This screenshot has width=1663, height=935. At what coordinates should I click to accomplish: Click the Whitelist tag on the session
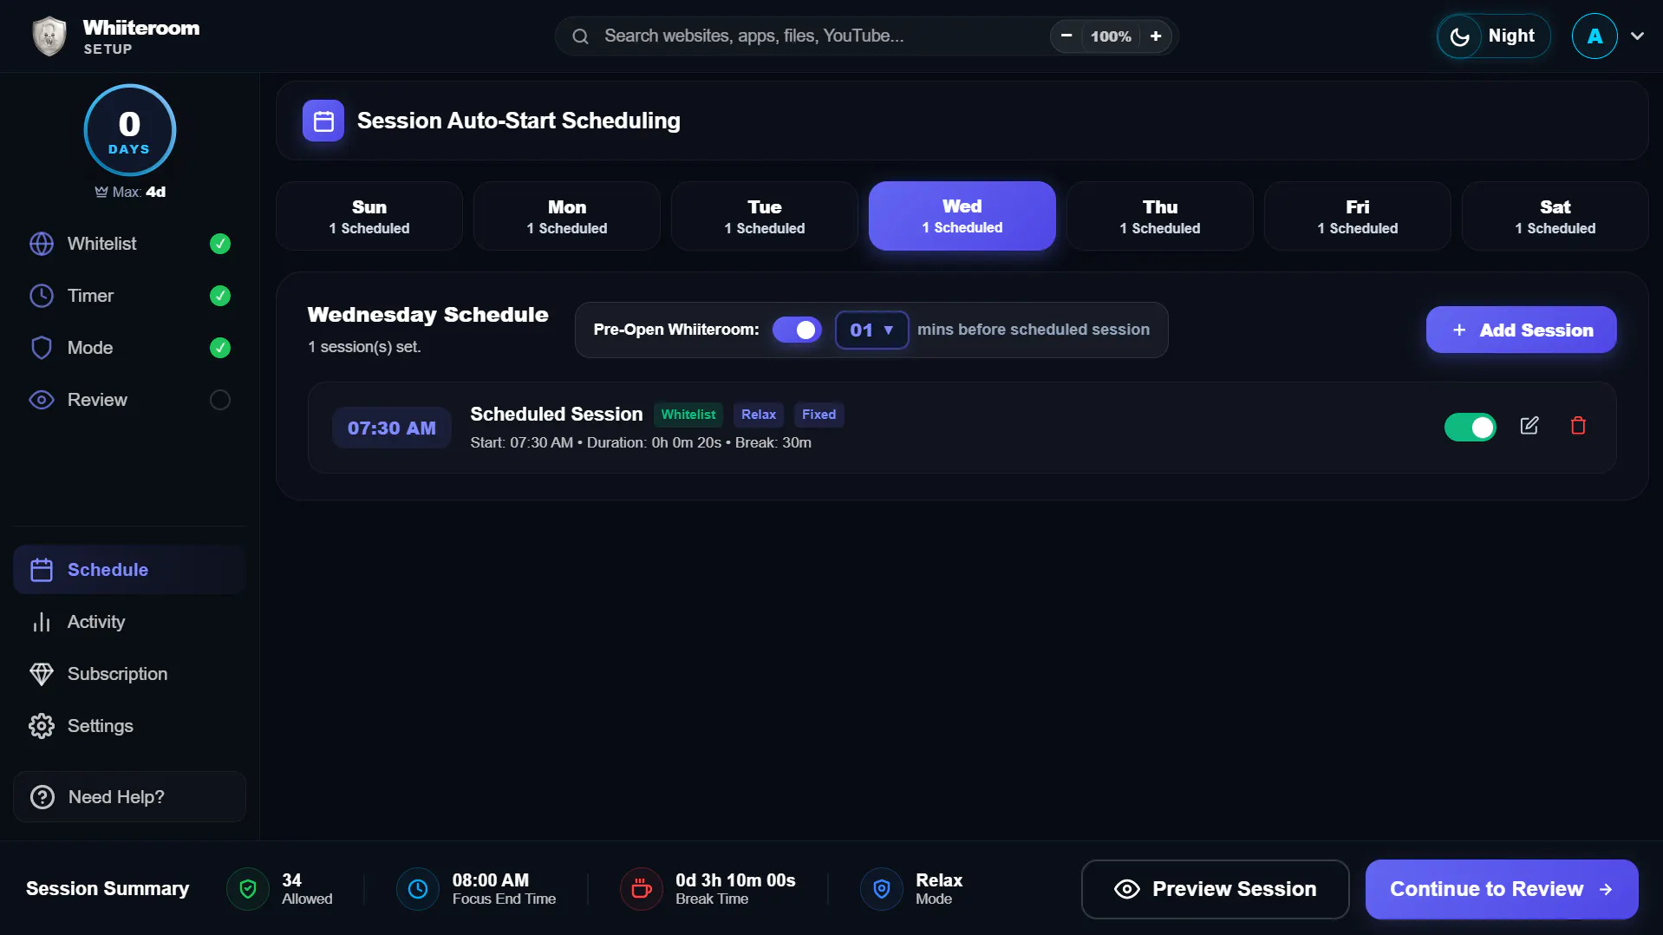click(688, 415)
